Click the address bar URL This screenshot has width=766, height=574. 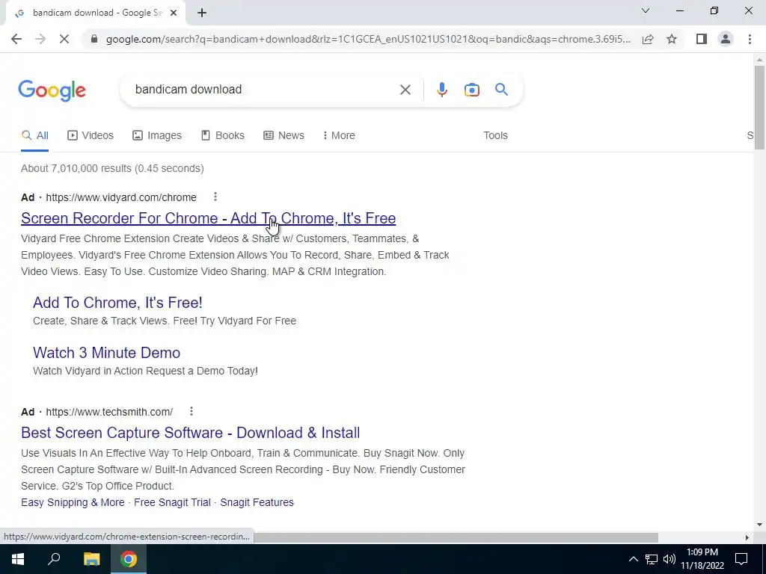pos(368,39)
